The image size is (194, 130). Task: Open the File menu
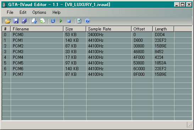pos(10,12)
